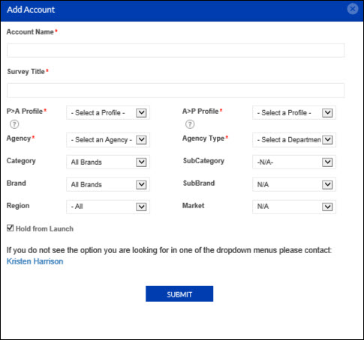This screenshot has width=364, height=340.
Task: Open the SubBrand dropdown
Action: [x=294, y=185]
